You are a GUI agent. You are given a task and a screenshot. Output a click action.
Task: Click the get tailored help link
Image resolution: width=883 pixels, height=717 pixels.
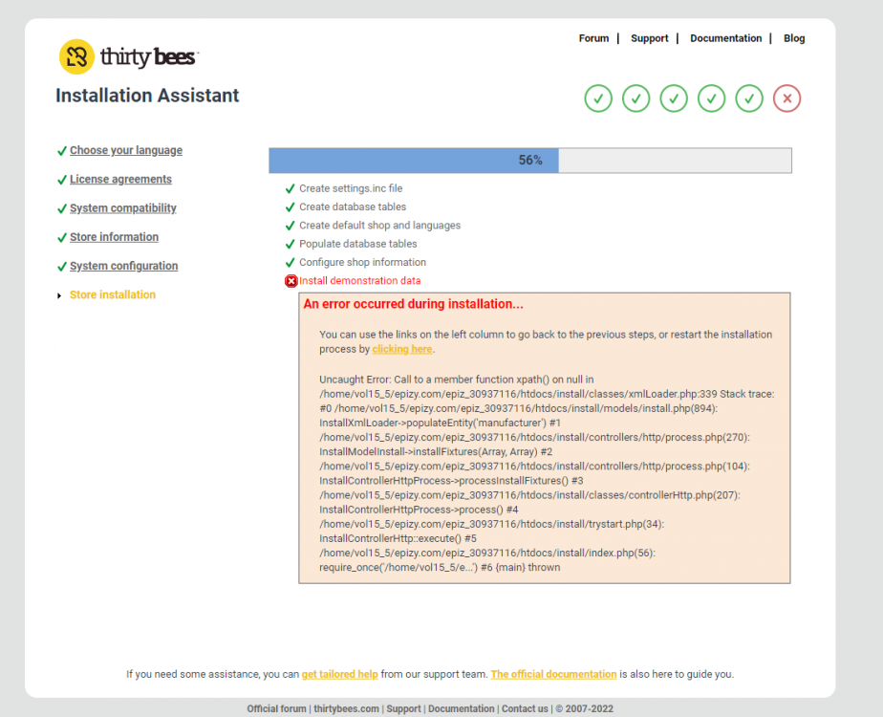339,674
